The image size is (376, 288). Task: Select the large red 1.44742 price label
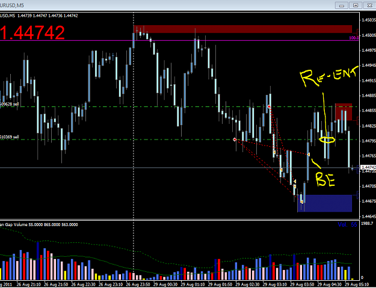point(32,33)
